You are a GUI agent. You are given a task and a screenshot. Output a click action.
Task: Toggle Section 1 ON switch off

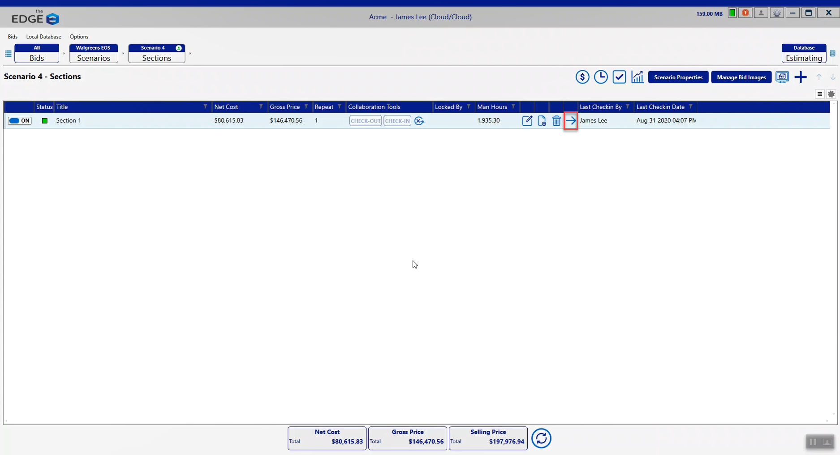(20, 121)
